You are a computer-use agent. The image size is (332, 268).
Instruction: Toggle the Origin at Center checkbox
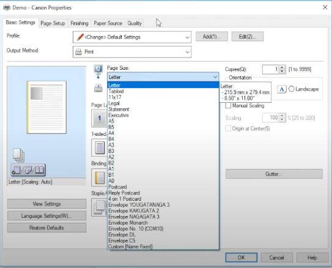click(228, 128)
